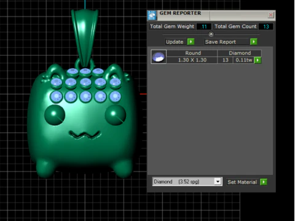
Task: Click the green arrow beside Save Report
Action: click(x=254, y=42)
